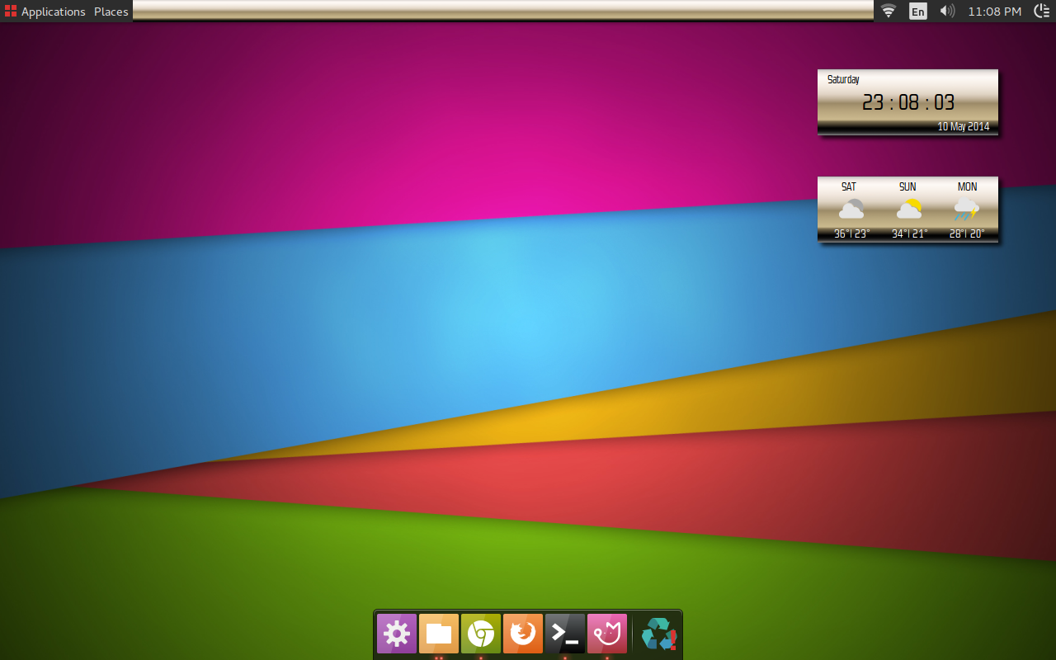Screen dimensions: 1056x660
Task: Click the 36° | 23° temperature
Action: 851,233
